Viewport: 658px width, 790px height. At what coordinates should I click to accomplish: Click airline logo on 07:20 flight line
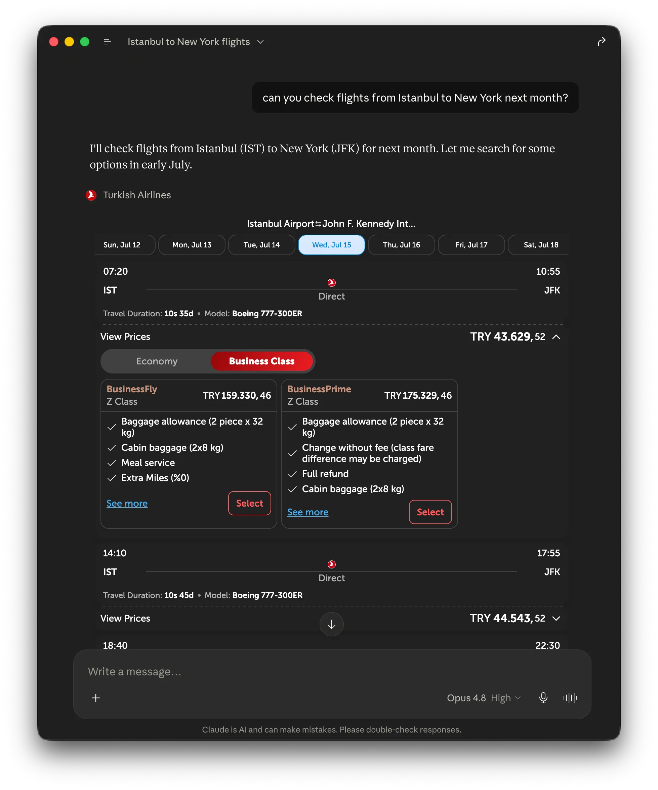(x=331, y=282)
